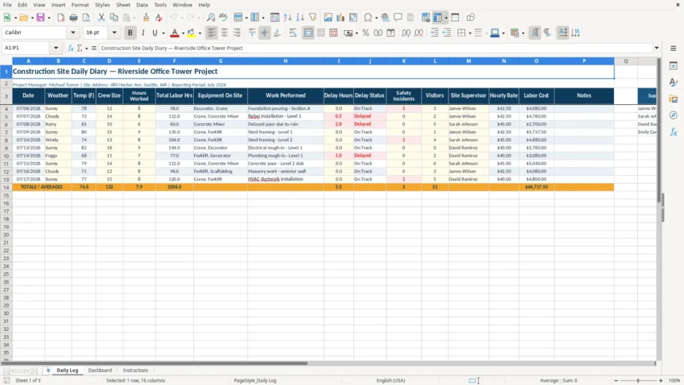The image size is (684, 385).
Task: Open Conditional Formatting dropdown arrow
Action: click(523, 33)
